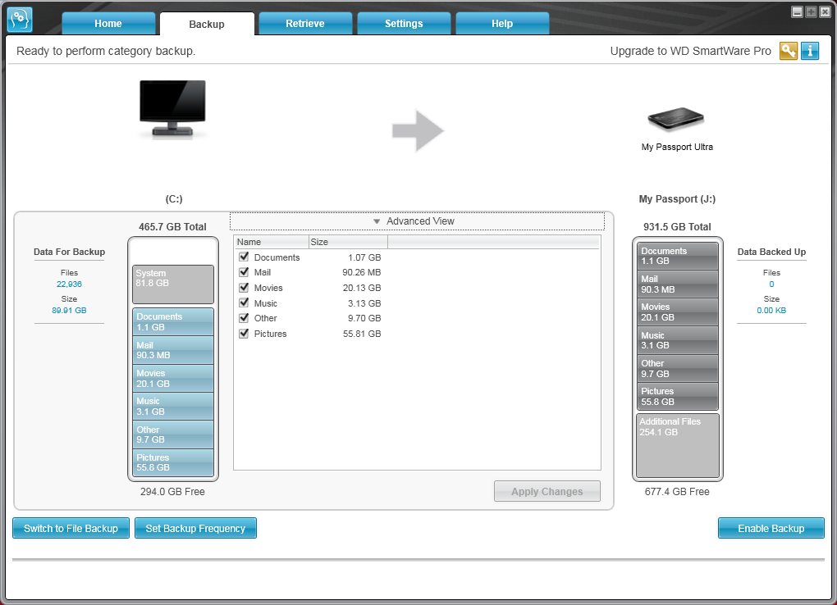Click the 0.00 KB backed up size value
This screenshot has width=837, height=605.
(x=771, y=310)
